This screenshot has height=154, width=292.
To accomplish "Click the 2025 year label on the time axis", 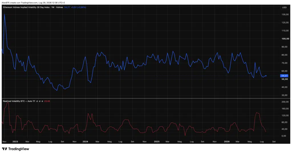I will 157,142.
